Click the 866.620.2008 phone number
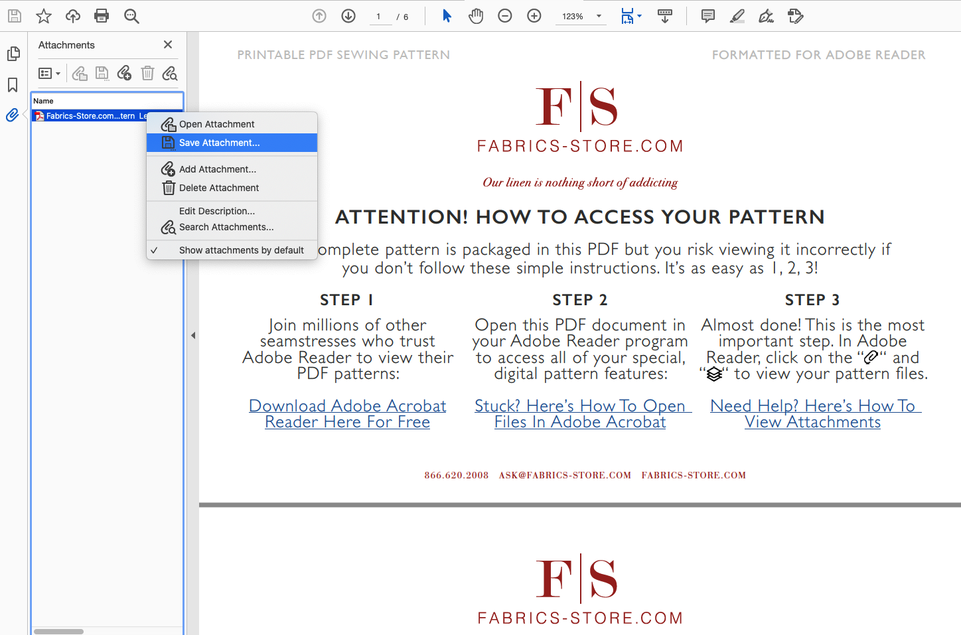 tap(457, 475)
